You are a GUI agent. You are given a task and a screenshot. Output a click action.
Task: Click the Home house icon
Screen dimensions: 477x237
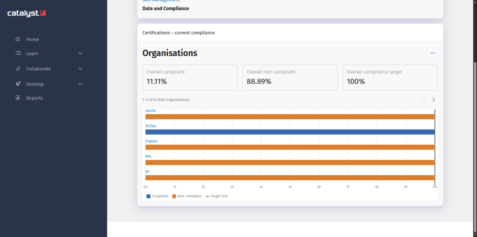pos(18,39)
